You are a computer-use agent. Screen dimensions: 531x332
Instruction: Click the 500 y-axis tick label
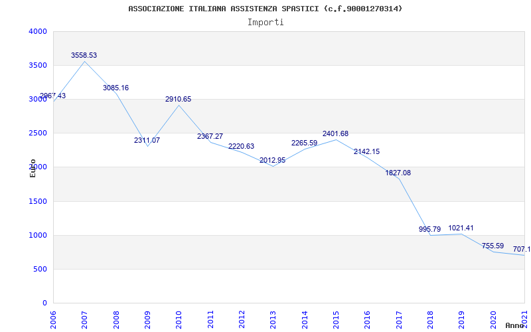click(x=40, y=270)
